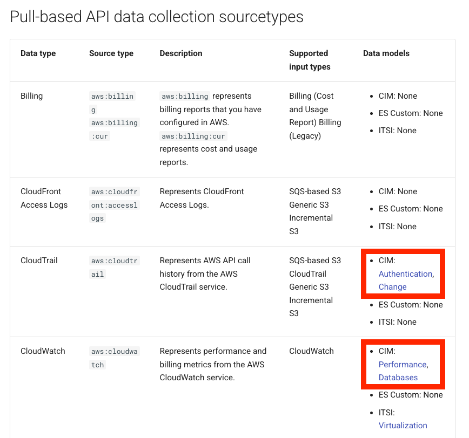Click the 'aws:billing' code in the Description column
The image size is (469, 438).
185,96
